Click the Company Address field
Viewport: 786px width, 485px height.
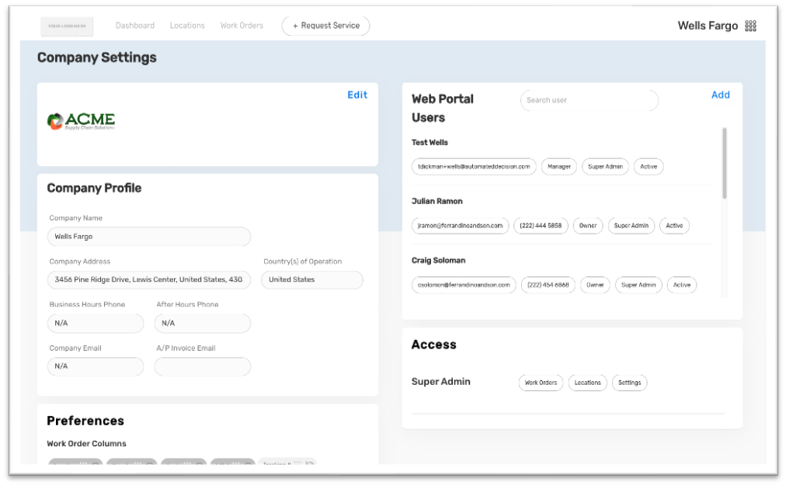tap(149, 279)
